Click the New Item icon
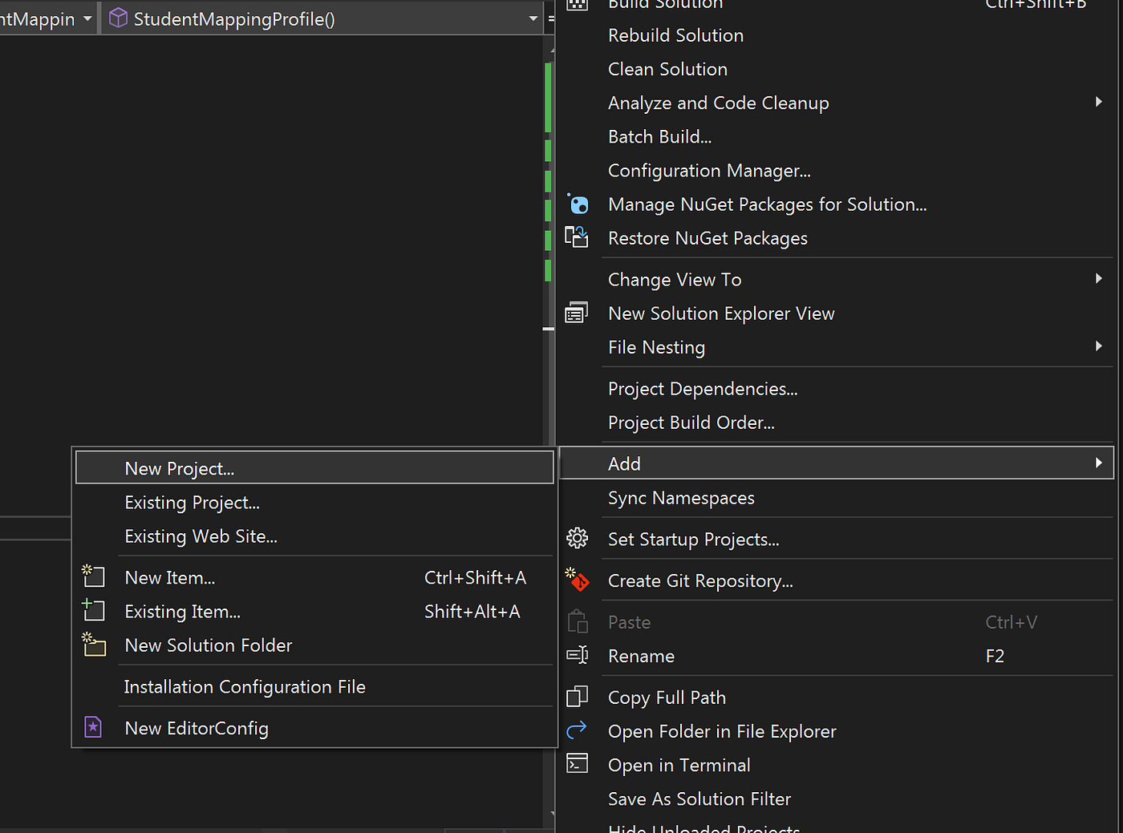1123x833 pixels. pyautogui.click(x=94, y=576)
